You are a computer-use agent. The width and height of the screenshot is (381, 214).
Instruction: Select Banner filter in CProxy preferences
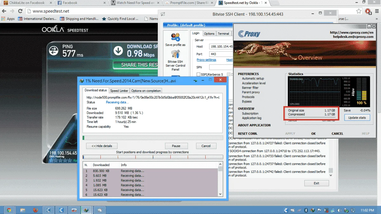click(250, 88)
